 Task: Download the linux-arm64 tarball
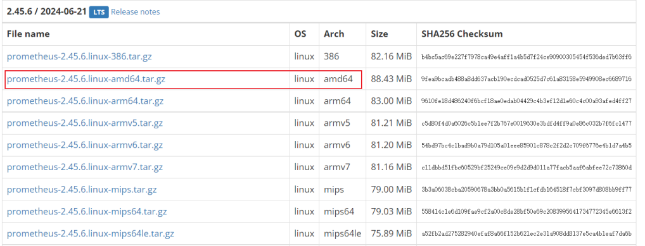(x=85, y=101)
